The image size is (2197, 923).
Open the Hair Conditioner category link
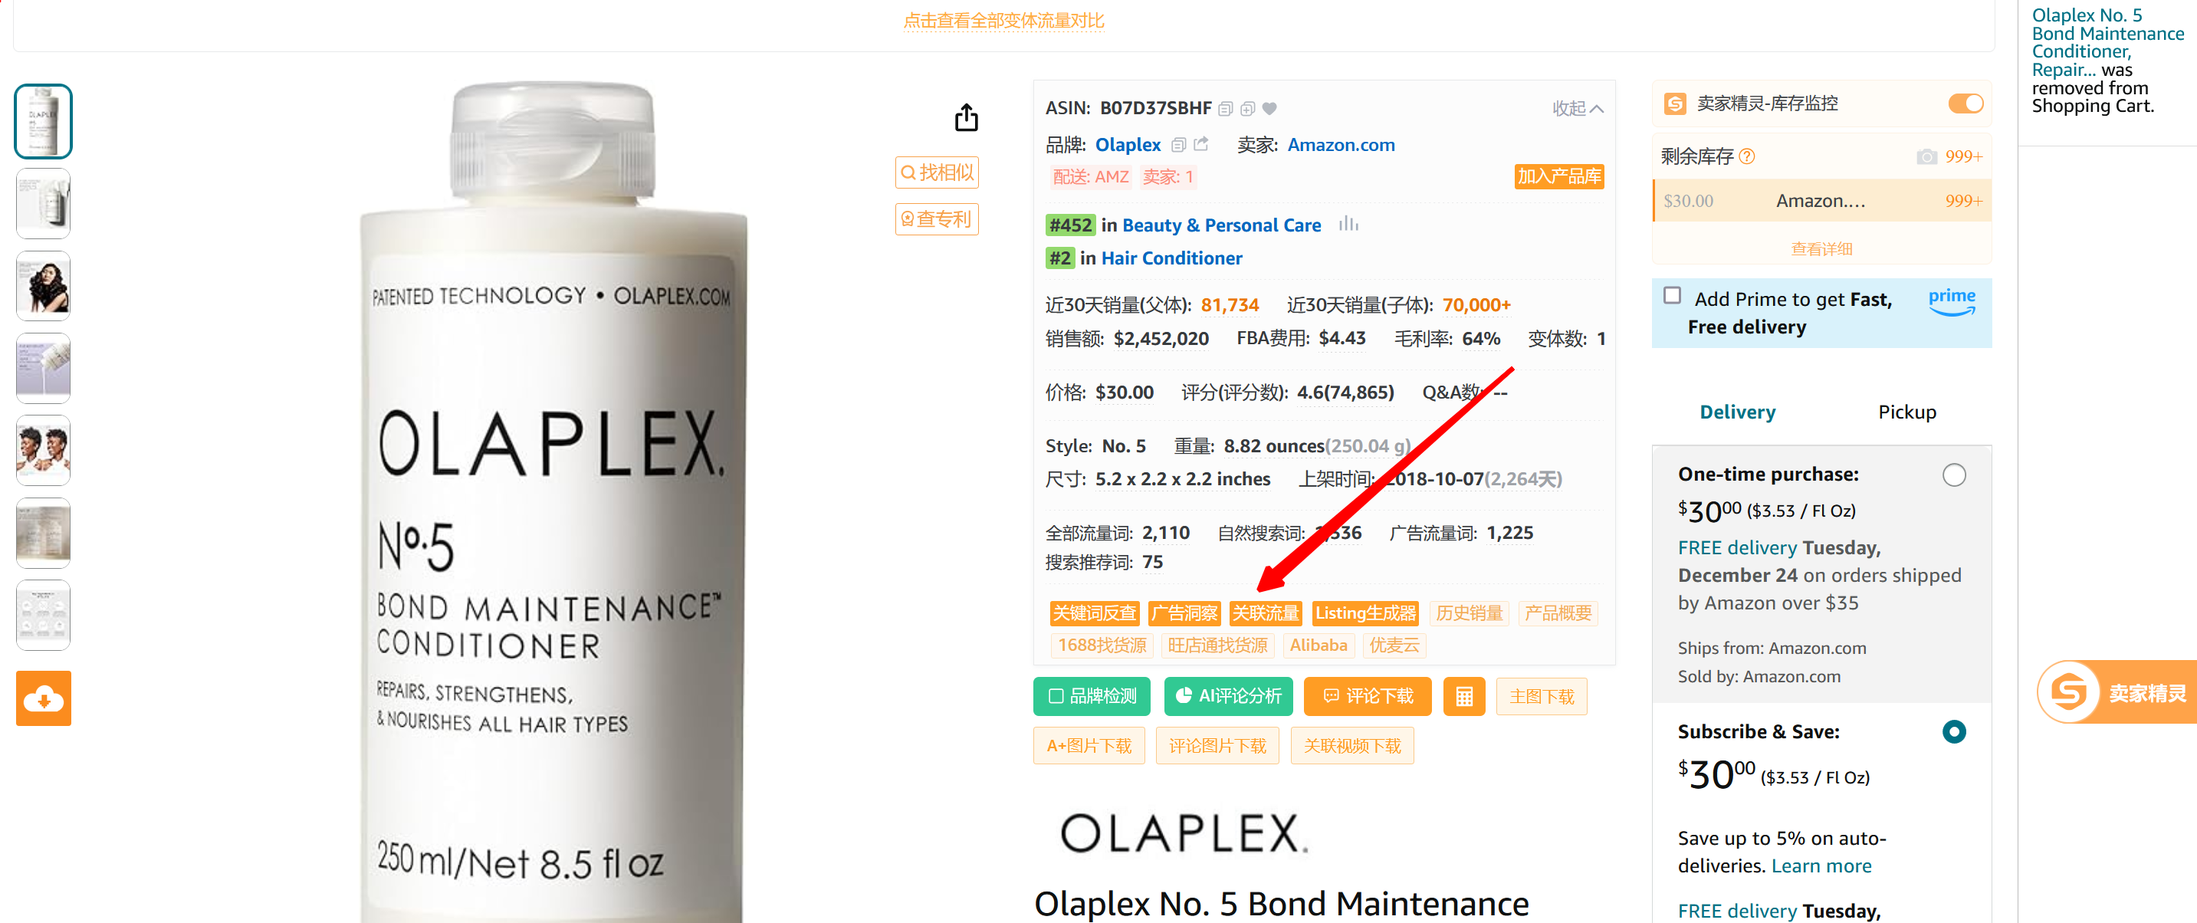point(1171,258)
